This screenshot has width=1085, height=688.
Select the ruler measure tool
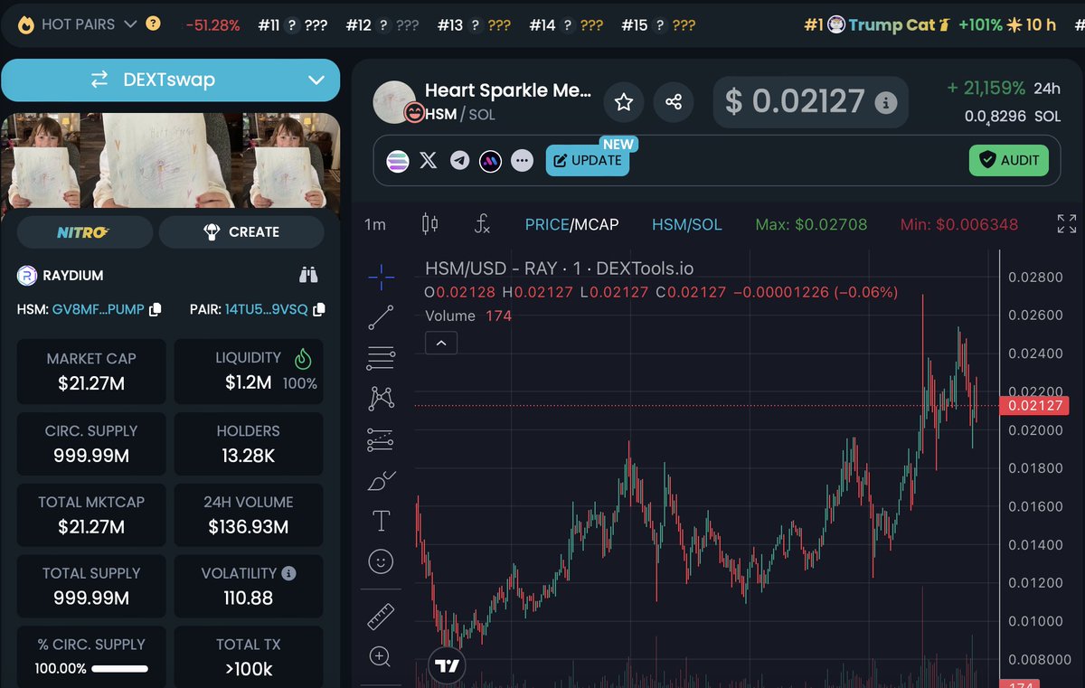382,617
